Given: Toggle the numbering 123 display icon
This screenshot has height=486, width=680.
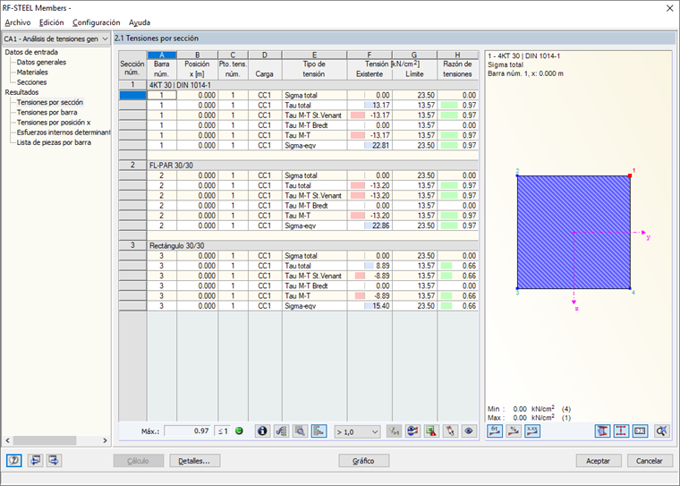Looking at the screenshot, I should pyautogui.click(x=640, y=431).
